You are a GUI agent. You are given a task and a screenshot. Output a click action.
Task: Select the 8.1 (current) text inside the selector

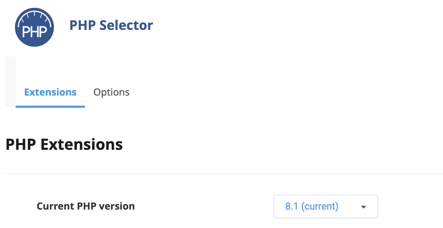click(x=312, y=206)
